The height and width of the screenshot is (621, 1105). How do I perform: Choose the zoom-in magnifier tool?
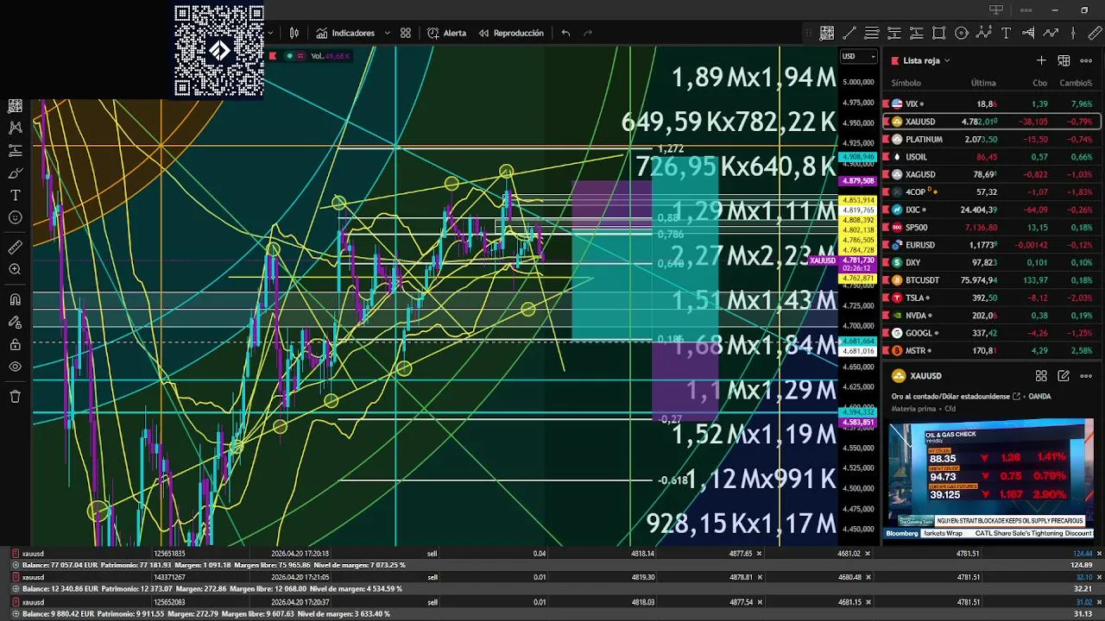pyautogui.click(x=15, y=270)
